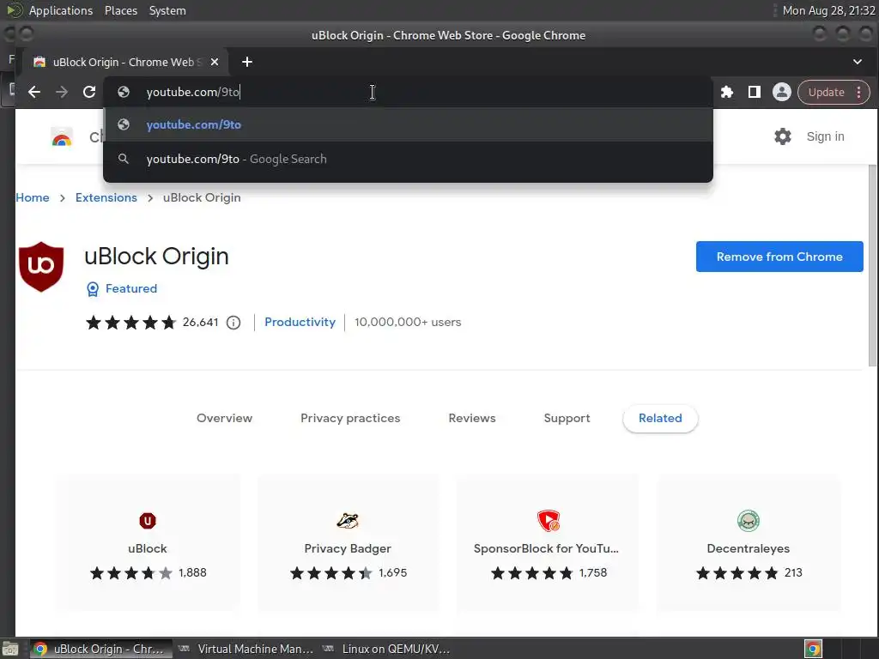Click the 26,641 ratings count
The width and height of the screenshot is (879, 659).
click(200, 323)
